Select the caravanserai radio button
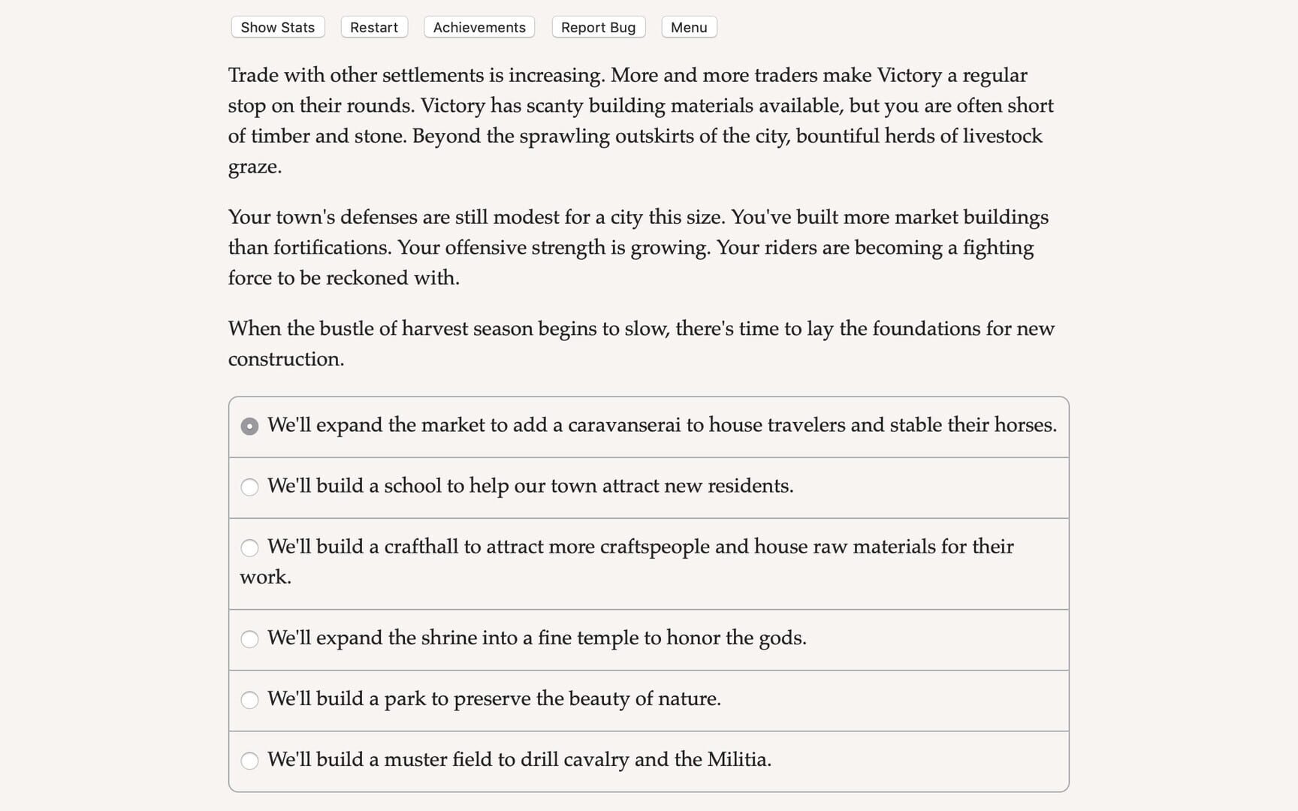Viewport: 1298px width, 811px height. point(249,427)
